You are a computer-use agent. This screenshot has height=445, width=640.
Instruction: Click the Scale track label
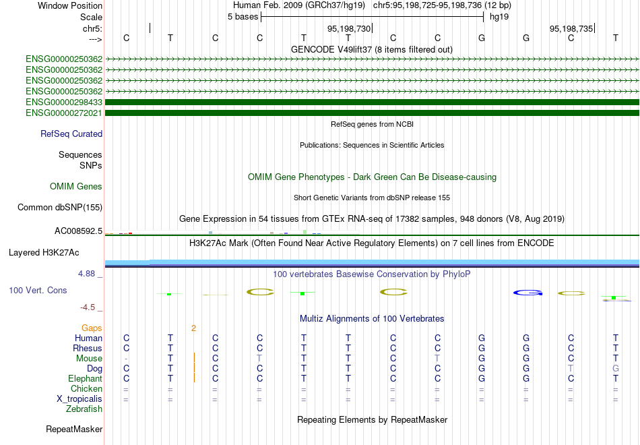pos(91,17)
